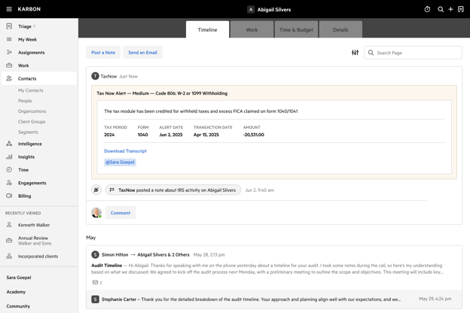
Task: Open the email count icon under Audit Timeline
Action: (97, 282)
